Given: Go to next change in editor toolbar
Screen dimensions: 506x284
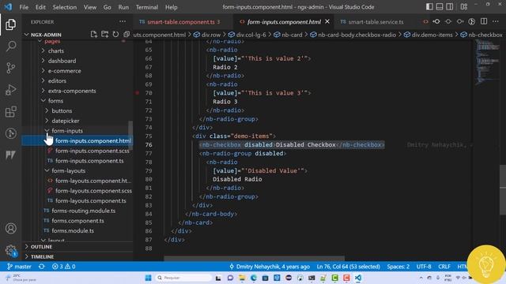Looking at the screenshot, I should pos(460,21).
